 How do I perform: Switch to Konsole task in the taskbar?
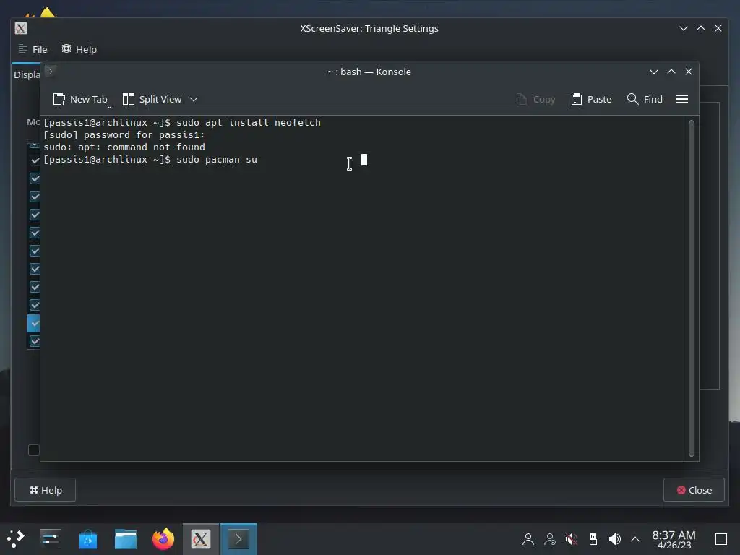coord(238,538)
